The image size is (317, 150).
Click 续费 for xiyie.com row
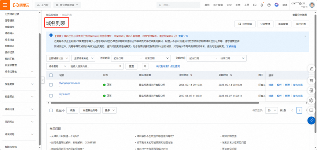271,96
